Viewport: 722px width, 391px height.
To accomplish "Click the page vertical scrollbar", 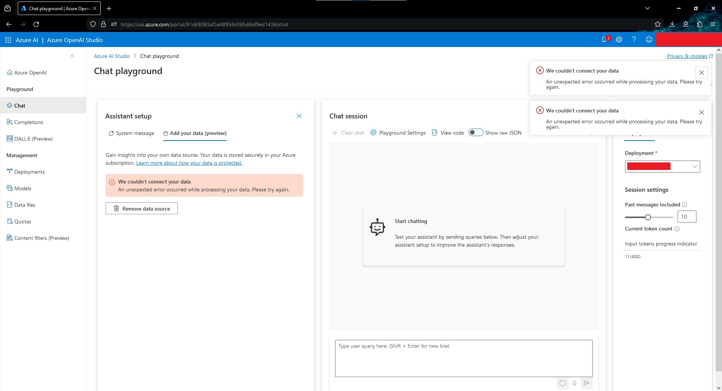I will click(x=719, y=212).
